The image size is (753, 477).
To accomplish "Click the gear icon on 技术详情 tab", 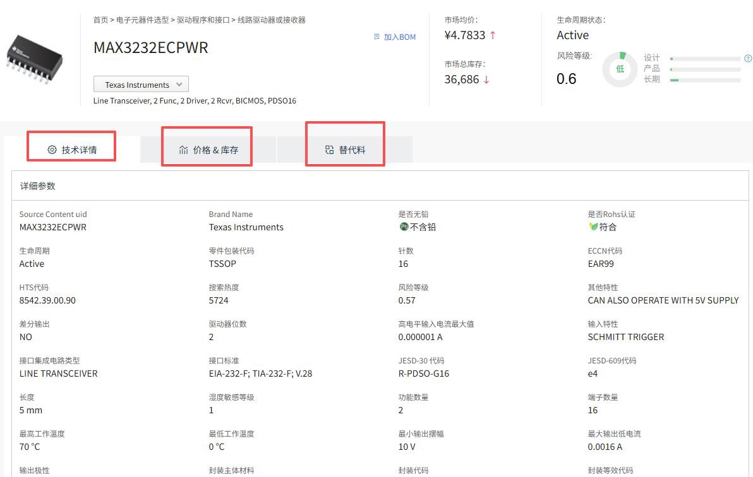I will click(52, 150).
